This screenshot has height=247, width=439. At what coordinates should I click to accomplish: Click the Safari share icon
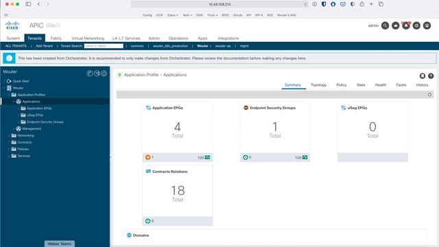point(362,4)
